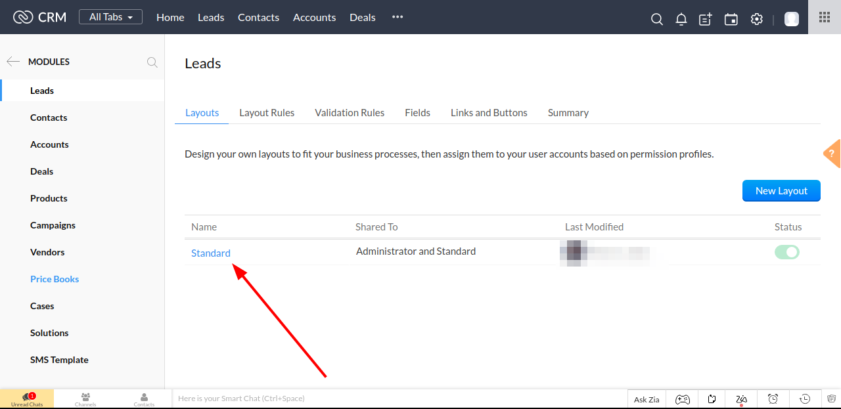Select Leads in modules sidebar
Screen dimensions: 841x409
coord(82,91)
